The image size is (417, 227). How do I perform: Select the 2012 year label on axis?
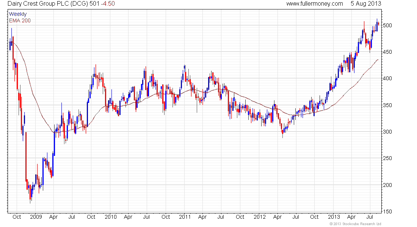pyautogui.click(x=260, y=217)
